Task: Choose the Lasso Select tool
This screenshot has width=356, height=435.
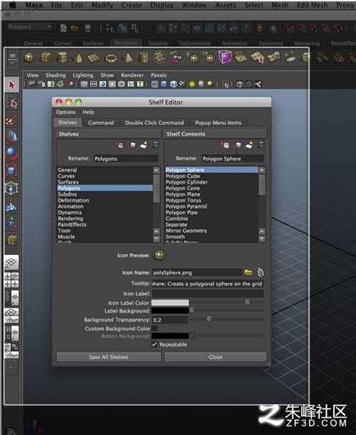Action: tap(12, 103)
